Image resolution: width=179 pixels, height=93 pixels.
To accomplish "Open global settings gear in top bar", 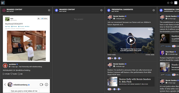I will [168, 3].
